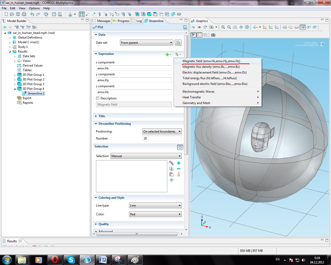
Task: Expand the Model 1 (mod1) tree node
Action: coord(10,42)
